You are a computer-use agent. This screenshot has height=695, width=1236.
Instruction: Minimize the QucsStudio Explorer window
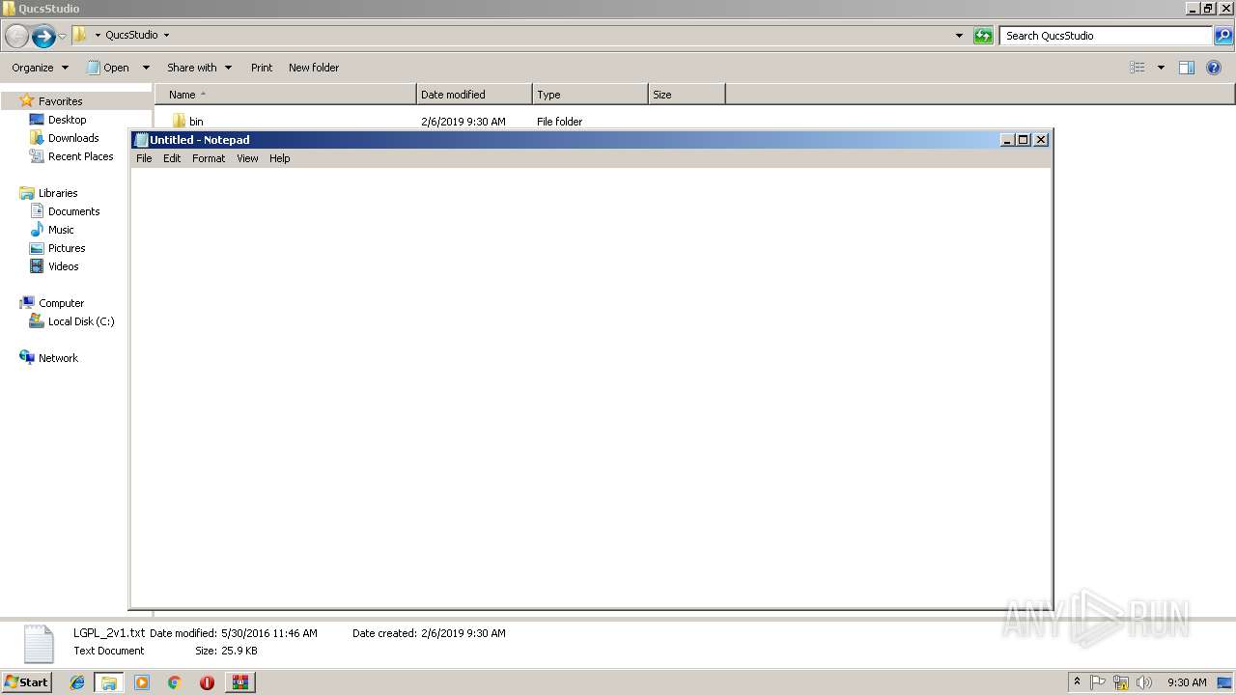click(x=1193, y=9)
